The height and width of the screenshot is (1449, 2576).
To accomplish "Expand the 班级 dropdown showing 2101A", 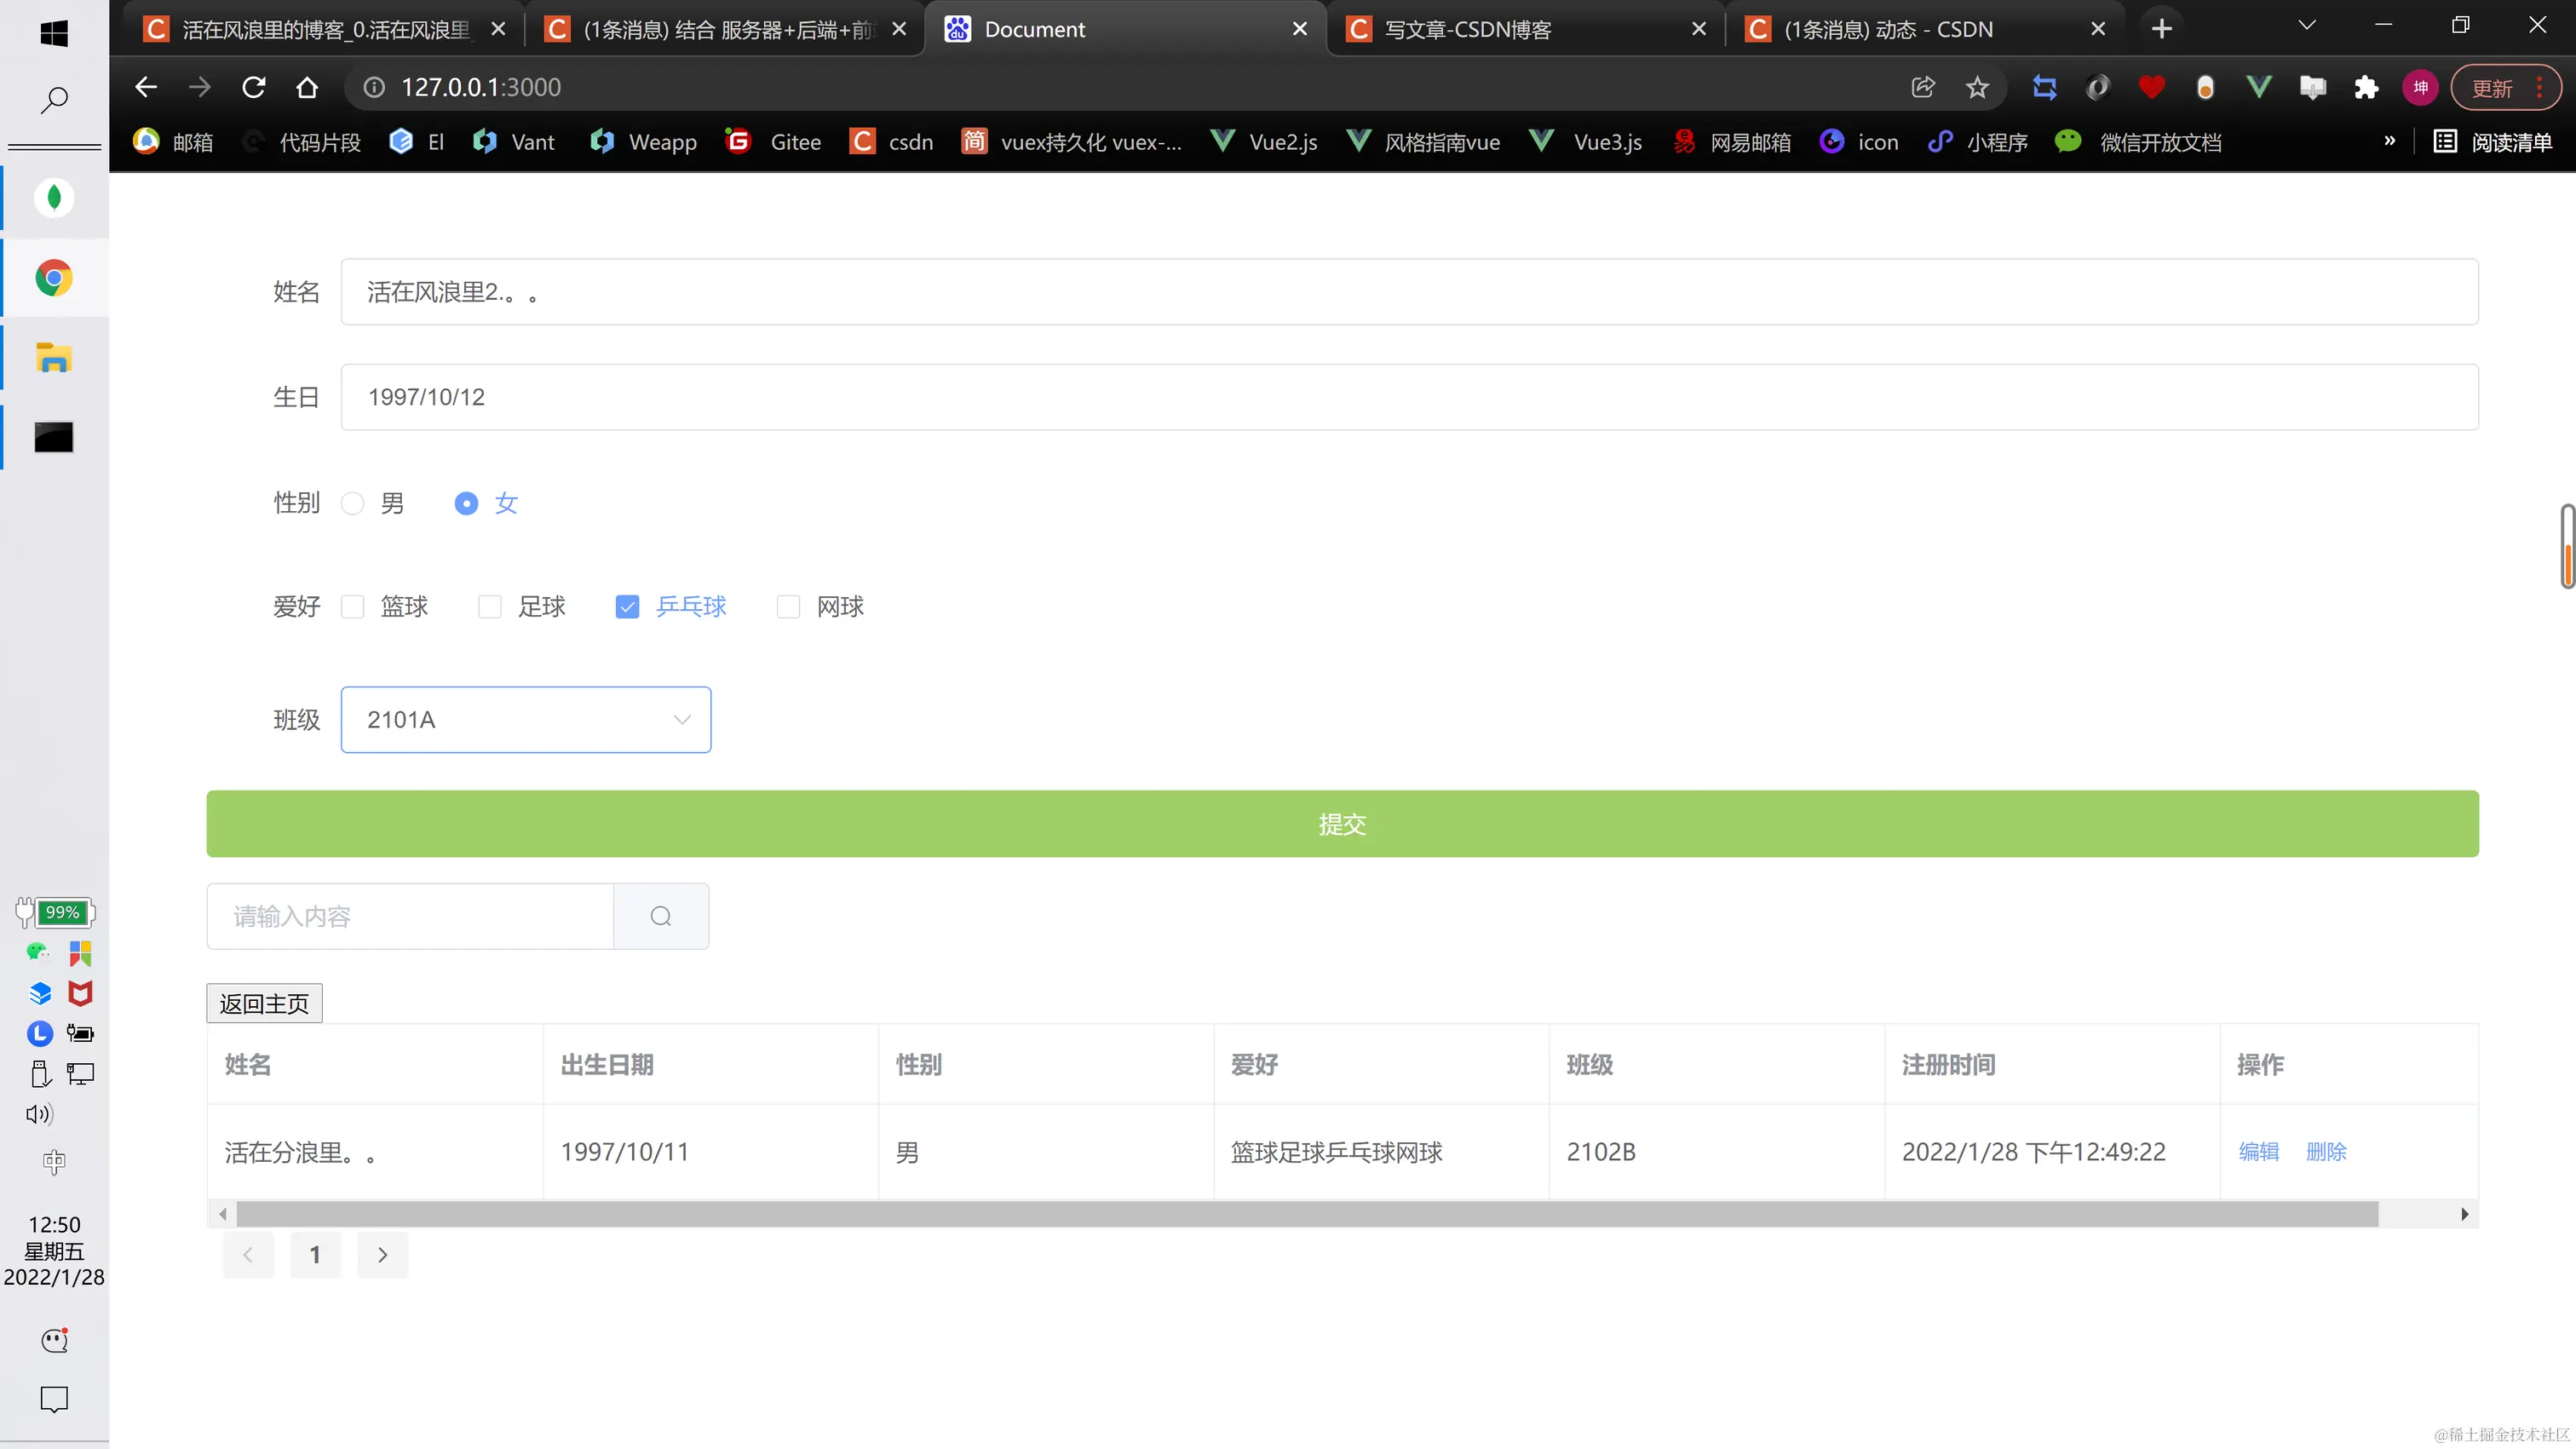I will pos(526,720).
